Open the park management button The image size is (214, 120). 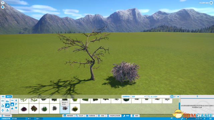6,116
